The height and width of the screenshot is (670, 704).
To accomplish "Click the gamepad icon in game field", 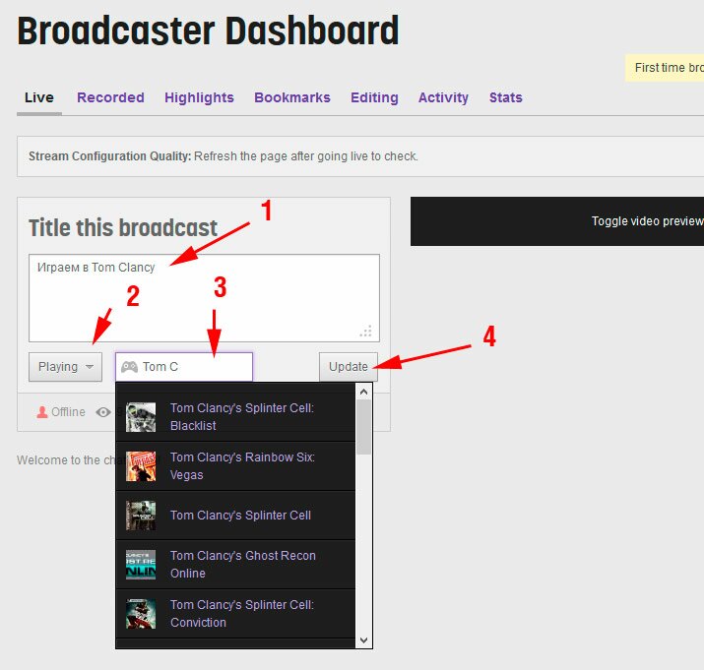I will [129, 367].
